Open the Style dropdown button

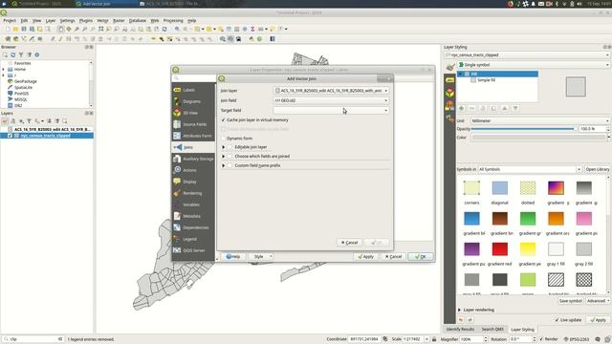coord(261,257)
